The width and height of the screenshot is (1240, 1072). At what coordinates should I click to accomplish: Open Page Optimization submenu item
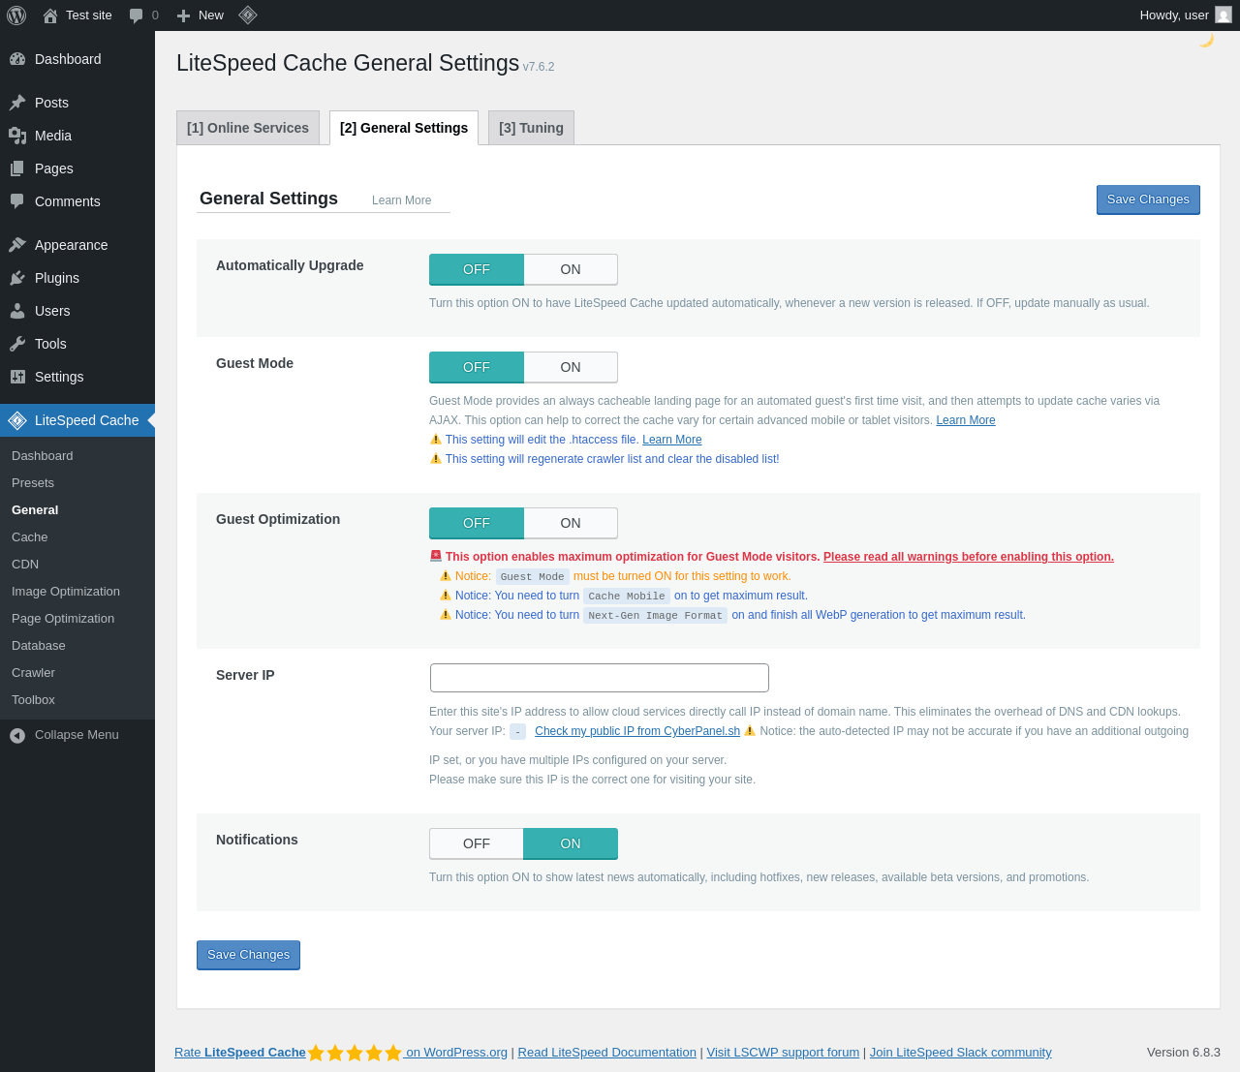[63, 619]
